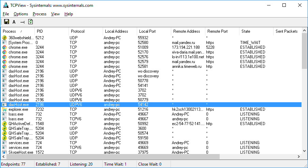Click the Save toolbar icon
The image size is (308, 168).
[6, 22]
